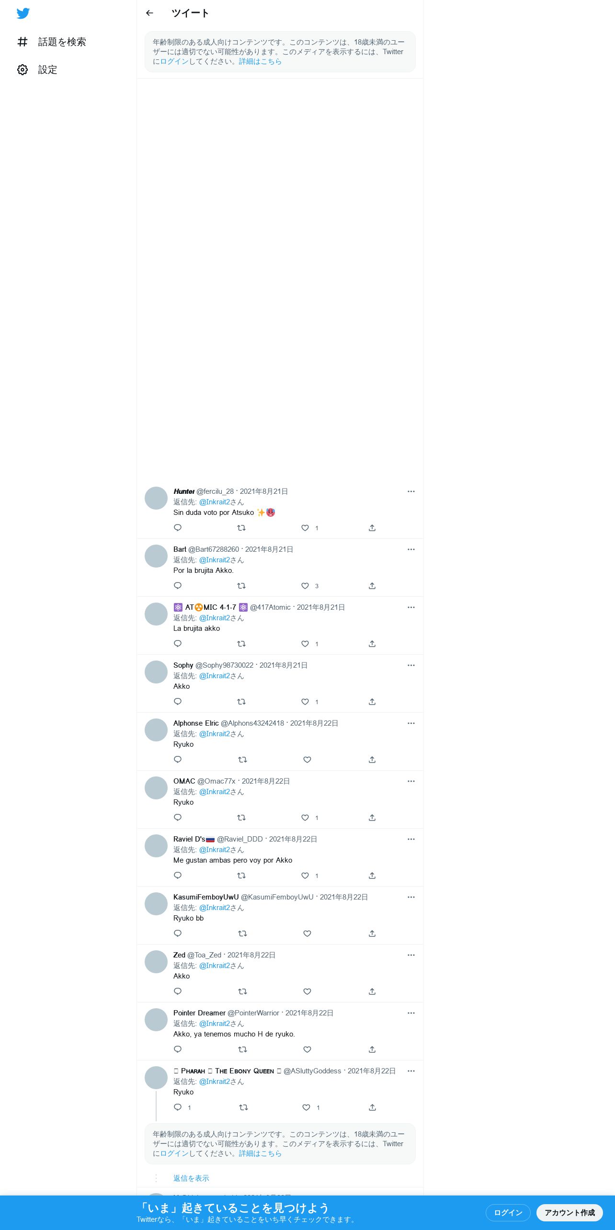Open more options for Alphonse Elric's reply
The width and height of the screenshot is (615, 1230).
(x=411, y=723)
